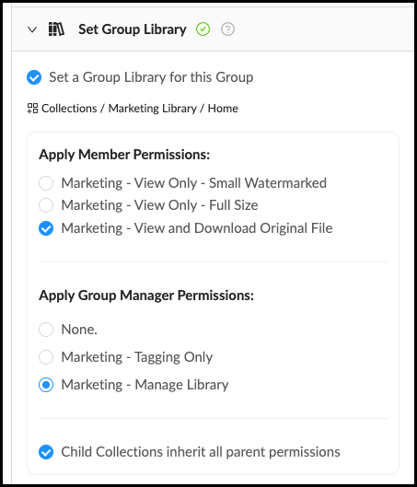Click the Collections grid icon in breadcrumb

[32, 109]
